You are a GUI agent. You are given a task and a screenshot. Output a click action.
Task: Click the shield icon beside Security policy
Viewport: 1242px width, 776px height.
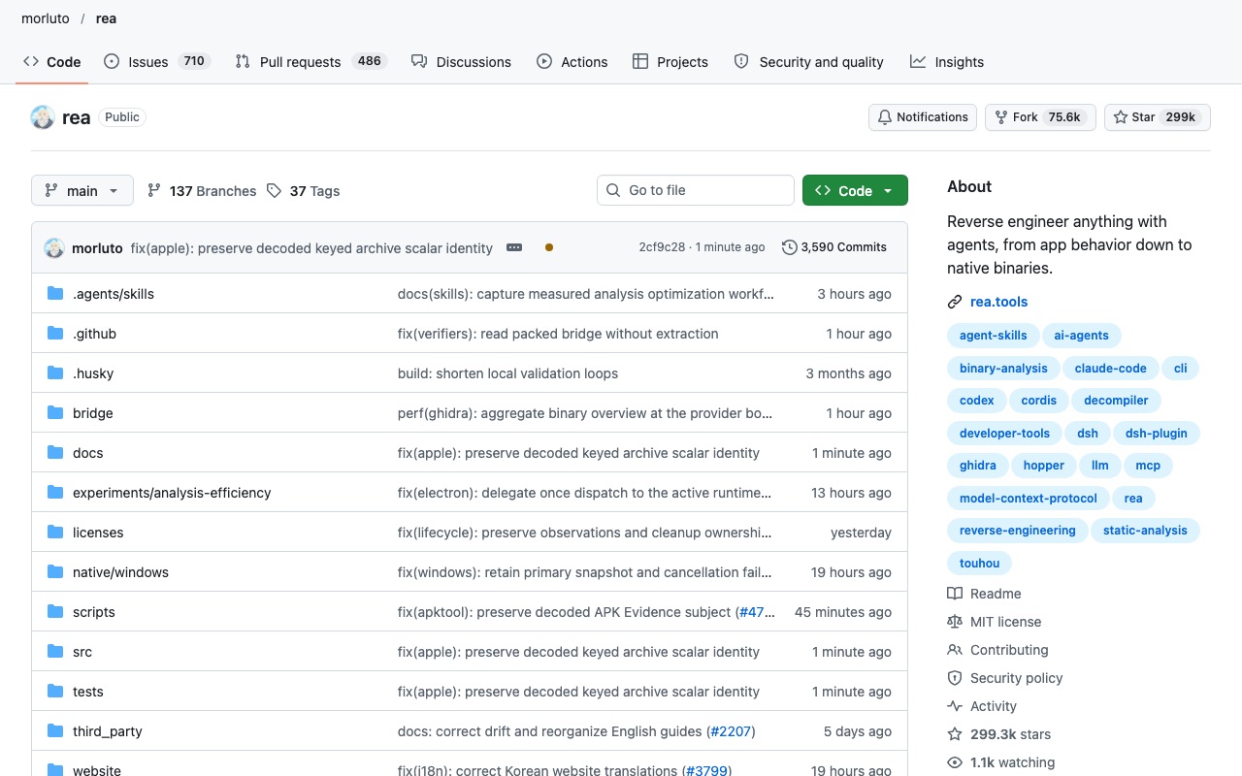tap(955, 678)
